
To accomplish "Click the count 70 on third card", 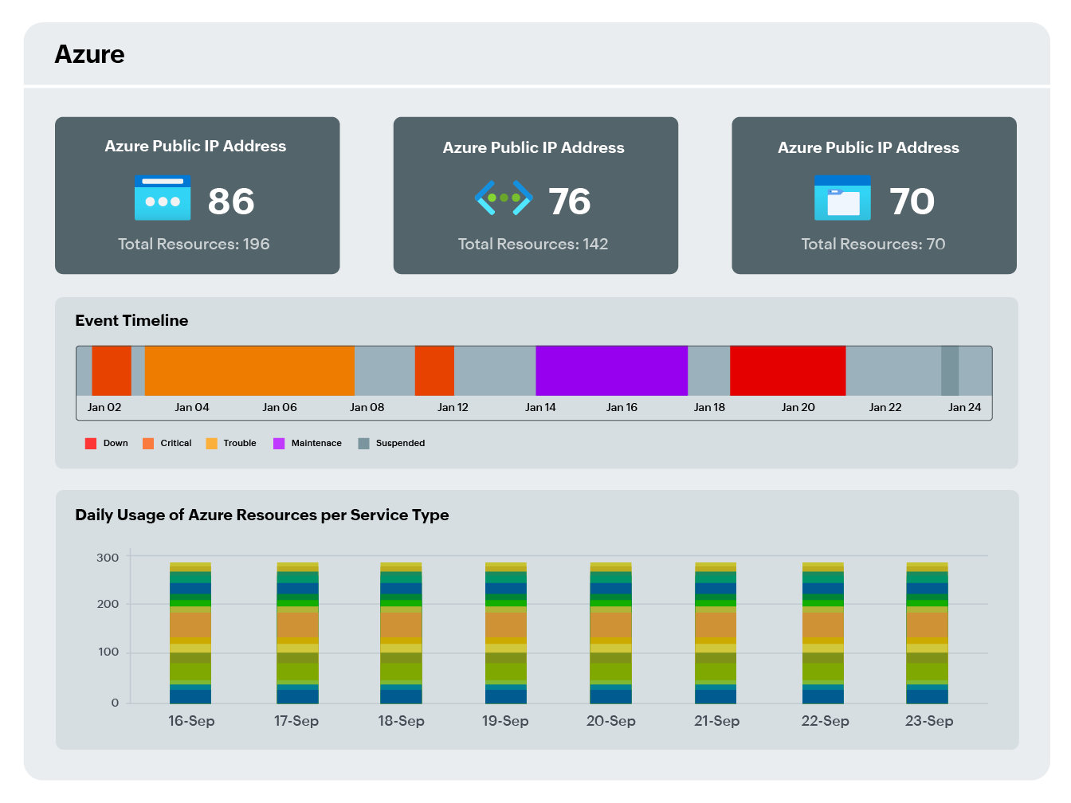I will [912, 202].
